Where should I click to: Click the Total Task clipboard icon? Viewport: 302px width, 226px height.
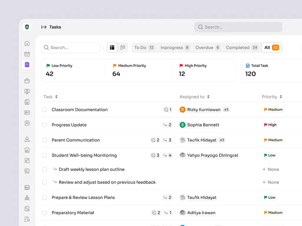[x=248, y=66]
